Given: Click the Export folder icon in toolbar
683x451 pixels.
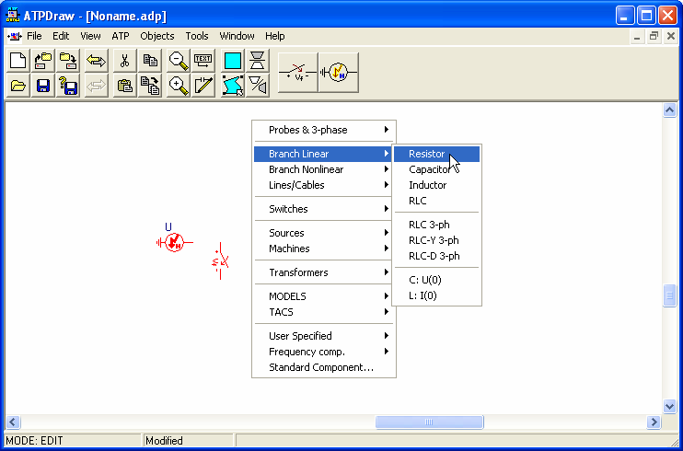Looking at the screenshot, I should pyautogui.click(x=67, y=60).
